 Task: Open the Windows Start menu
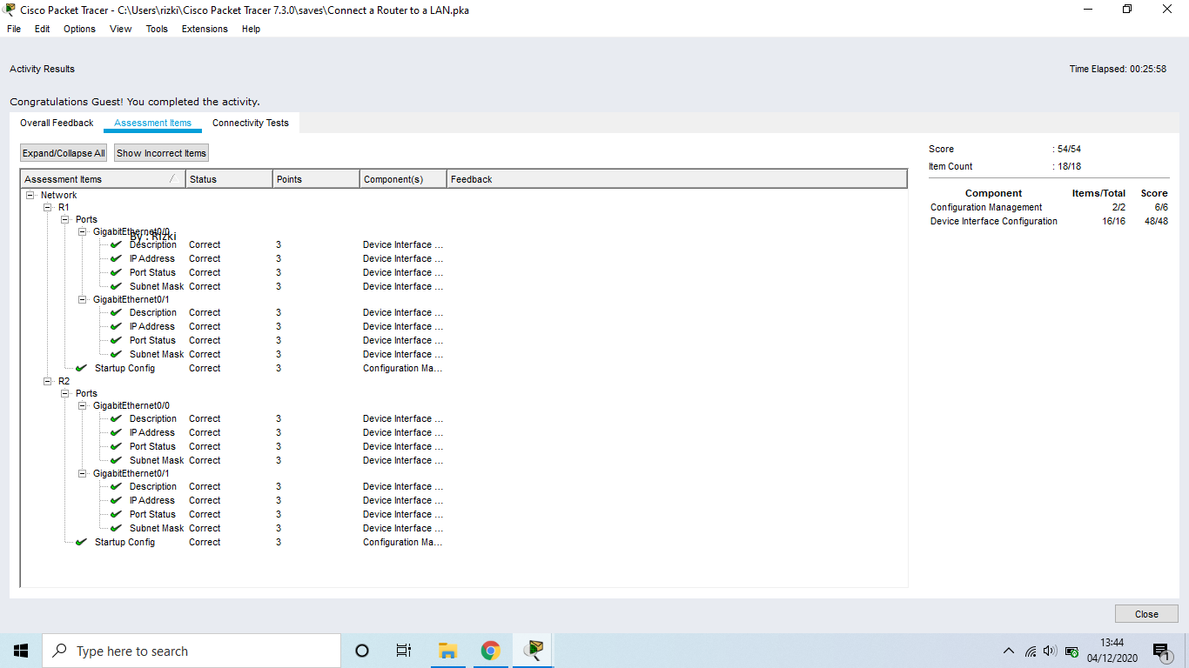coord(21,651)
